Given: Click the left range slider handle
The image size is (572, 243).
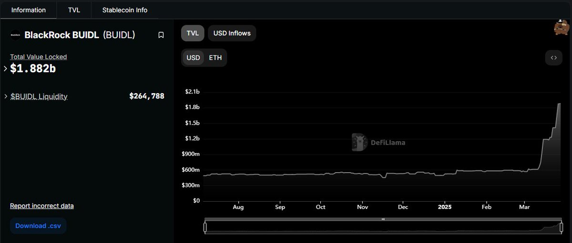Looking at the screenshot, I should (205, 227).
